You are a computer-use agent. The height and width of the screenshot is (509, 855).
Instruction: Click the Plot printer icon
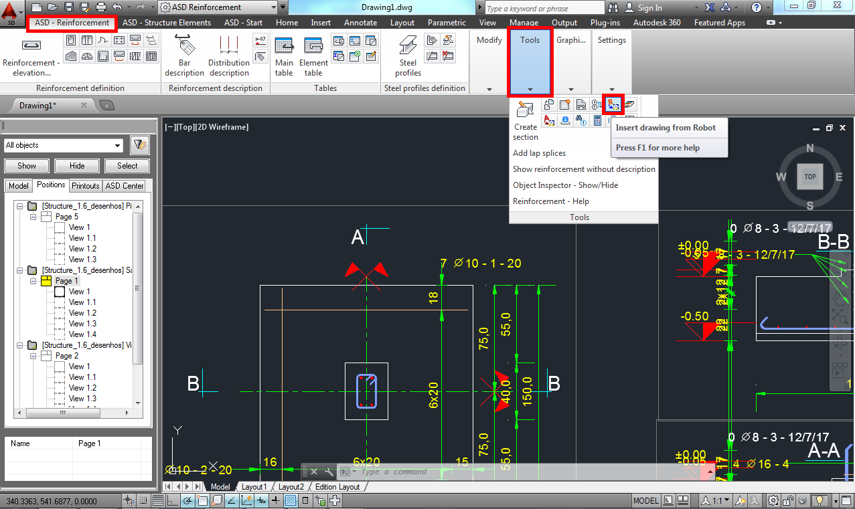(x=100, y=7)
